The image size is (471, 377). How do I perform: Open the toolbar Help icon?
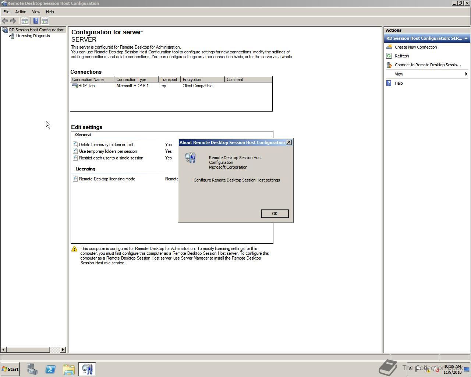pyautogui.click(x=36, y=21)
